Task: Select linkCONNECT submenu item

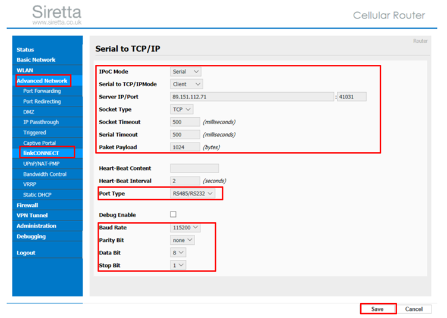Action: tap(41, 153)
